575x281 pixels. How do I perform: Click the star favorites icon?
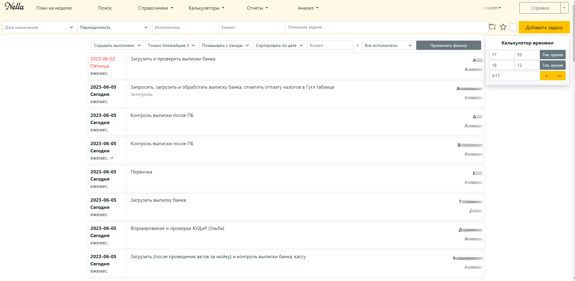pyautogui.click(x=503, y=27)
